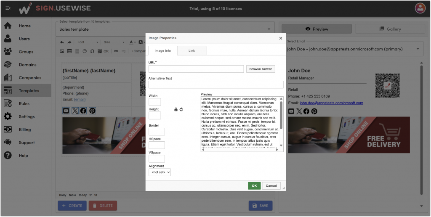Open the Billing page in sidebar
The height and width of the screenshot is (217, 431).
tap(25, 130)
